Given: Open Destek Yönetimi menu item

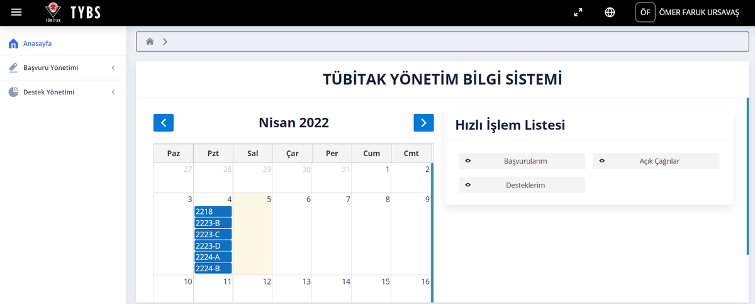Looking at the screenshot, I should 63,92.
